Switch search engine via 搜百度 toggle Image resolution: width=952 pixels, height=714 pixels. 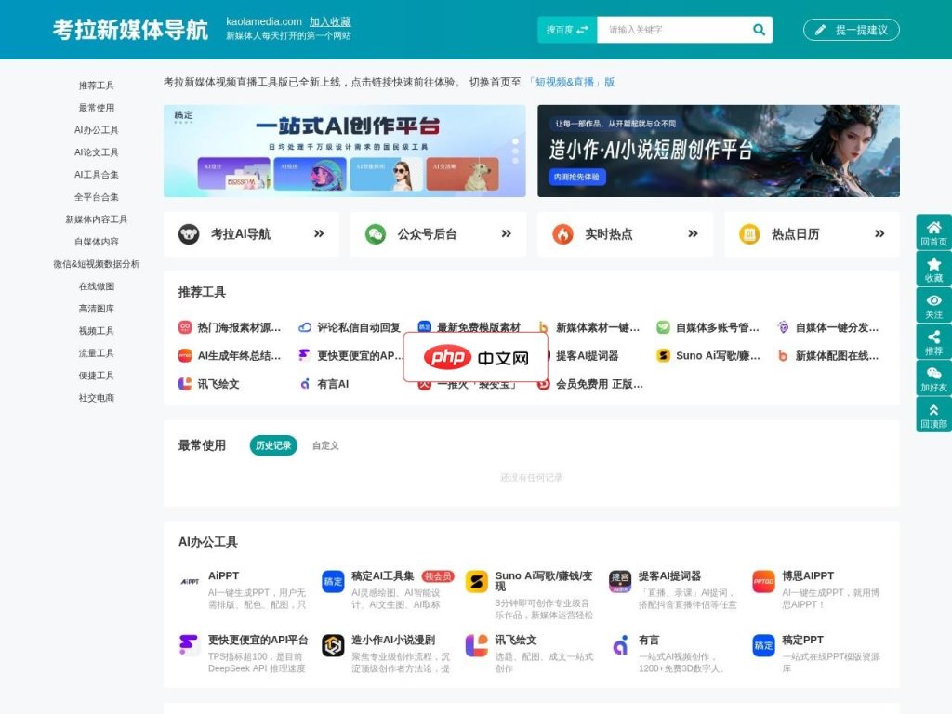[567, 30]
